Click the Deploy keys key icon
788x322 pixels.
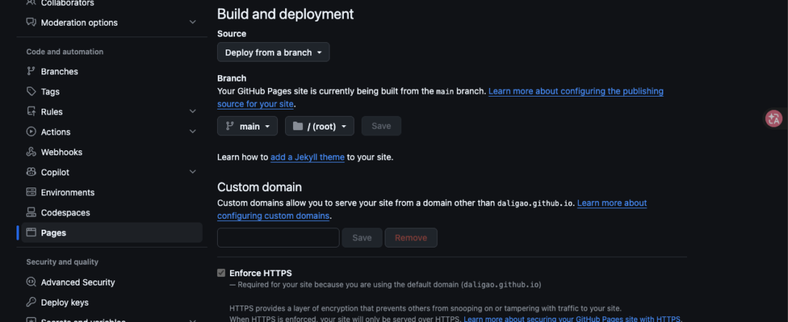[31, 302]
